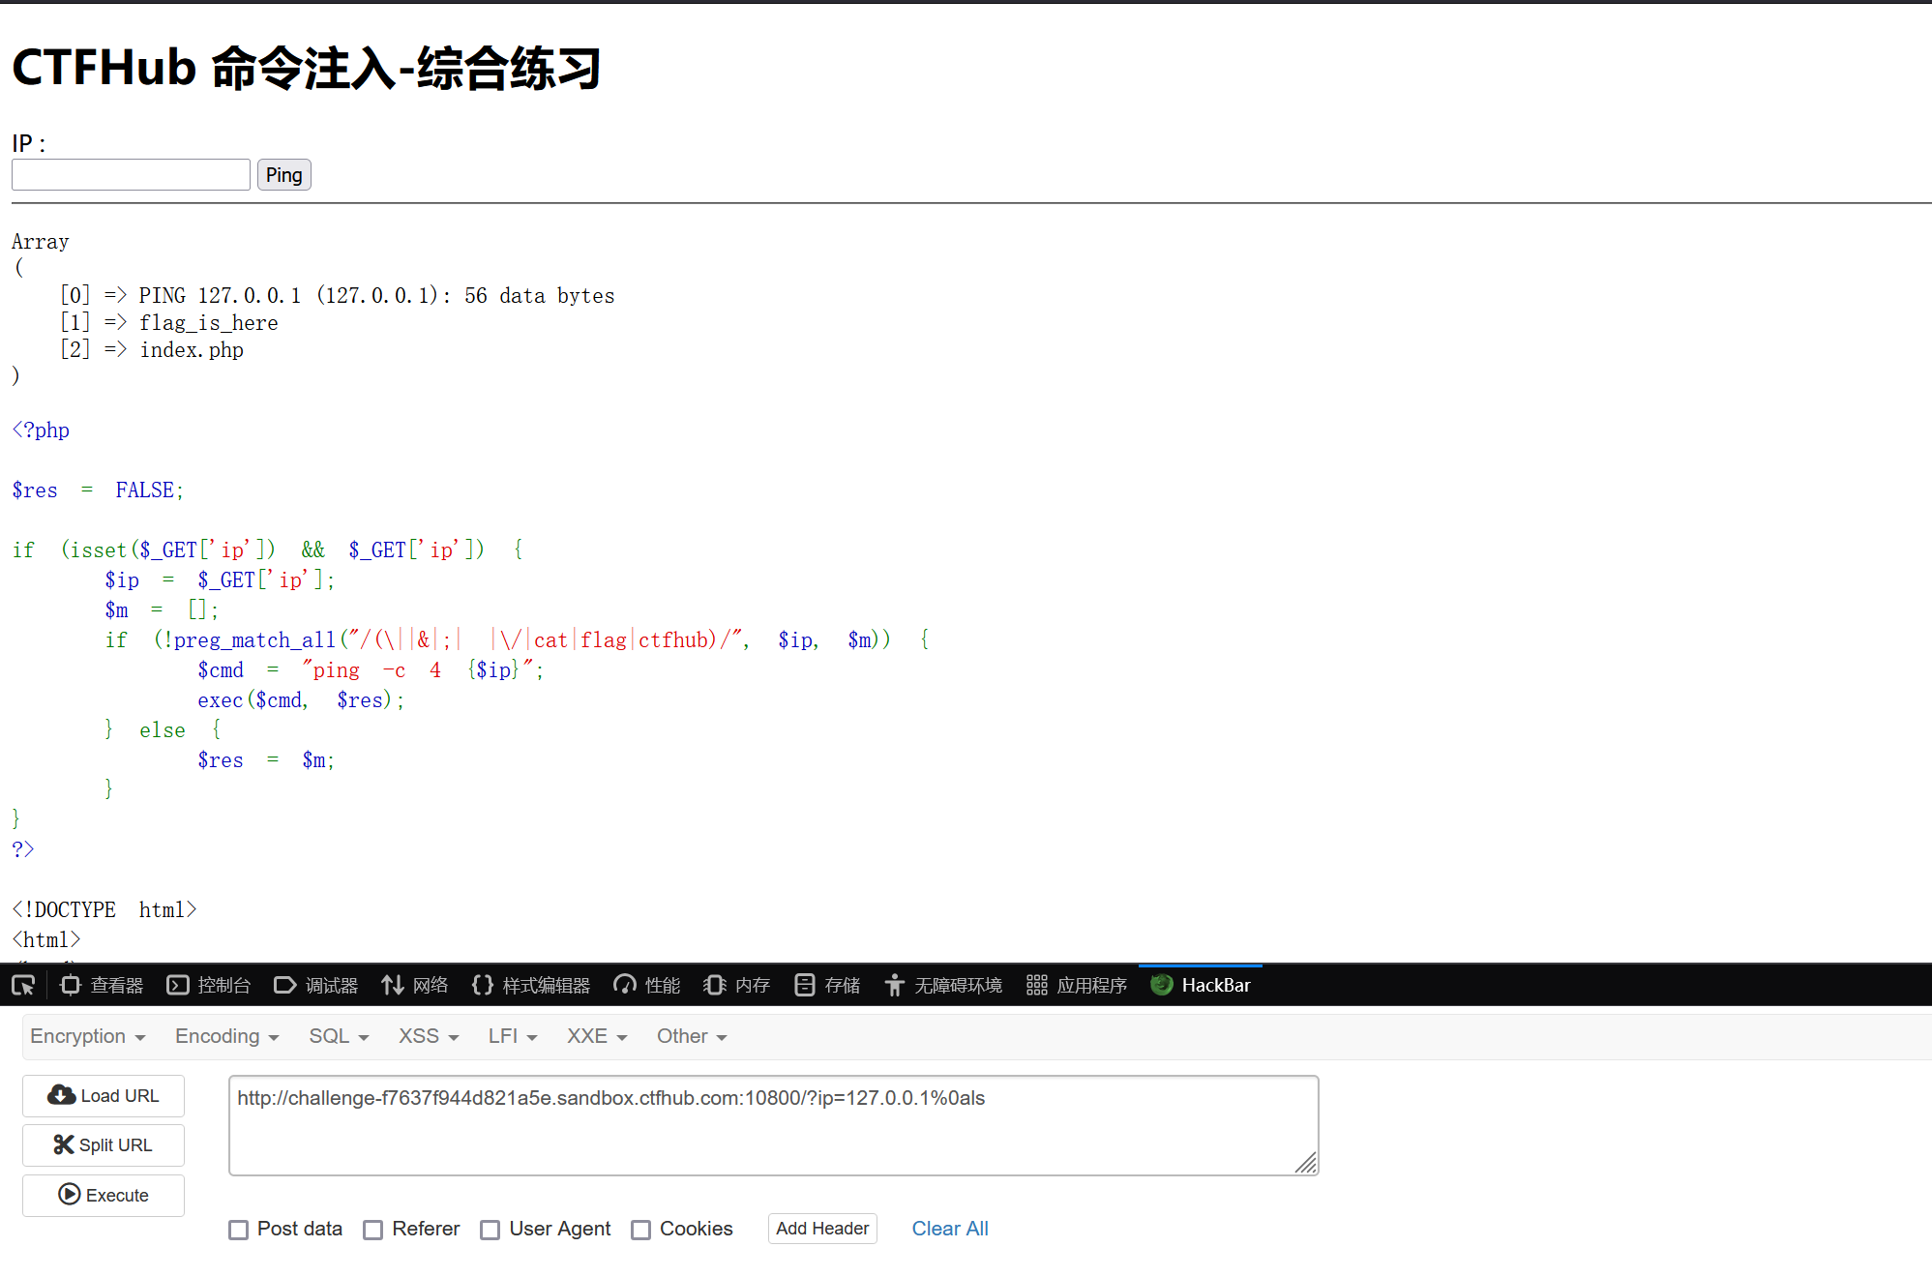Expand the XSS dropdown menu
Screen dimensions: 1932x1277
coord(428,1036)
